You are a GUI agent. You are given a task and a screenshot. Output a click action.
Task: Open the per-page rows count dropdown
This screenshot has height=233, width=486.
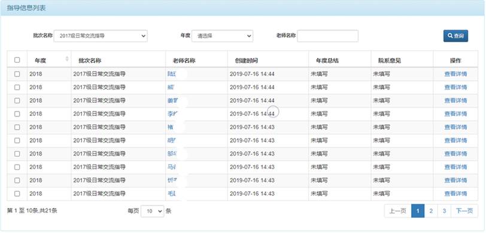click(152, 211)
